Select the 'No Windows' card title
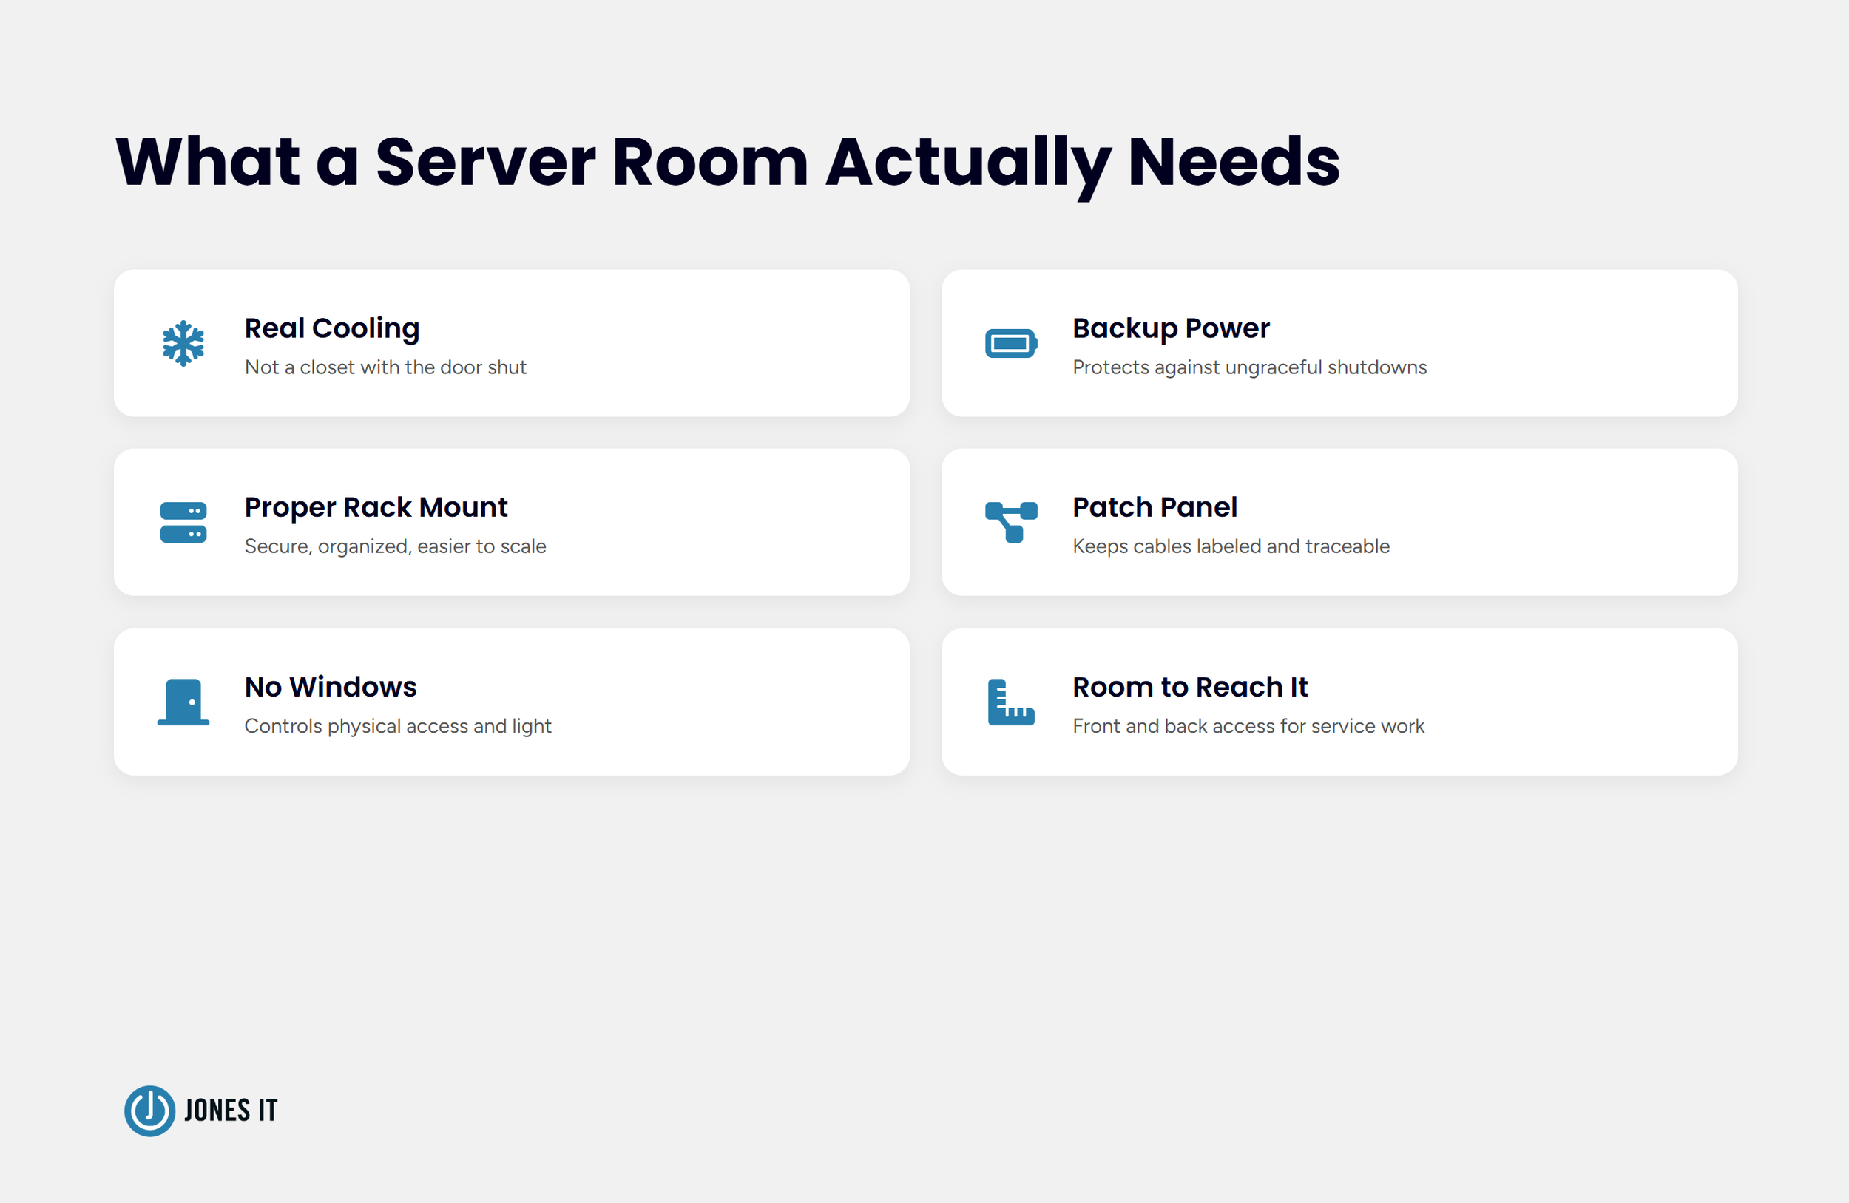Screen dimensions: 1849x1203 pos(331,687)
